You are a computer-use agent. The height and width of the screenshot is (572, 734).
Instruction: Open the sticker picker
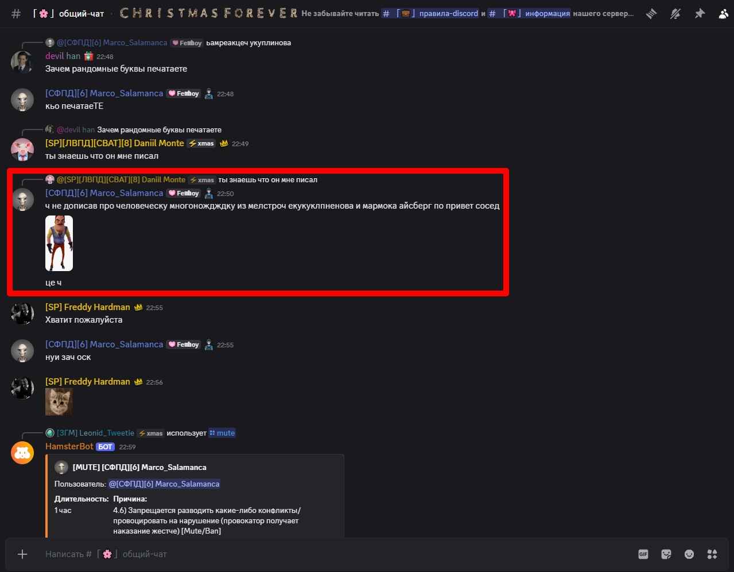click(666, 554)
